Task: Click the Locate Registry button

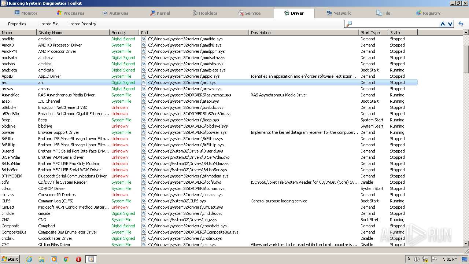Action: pyautogui.click(x=82, y=24)
